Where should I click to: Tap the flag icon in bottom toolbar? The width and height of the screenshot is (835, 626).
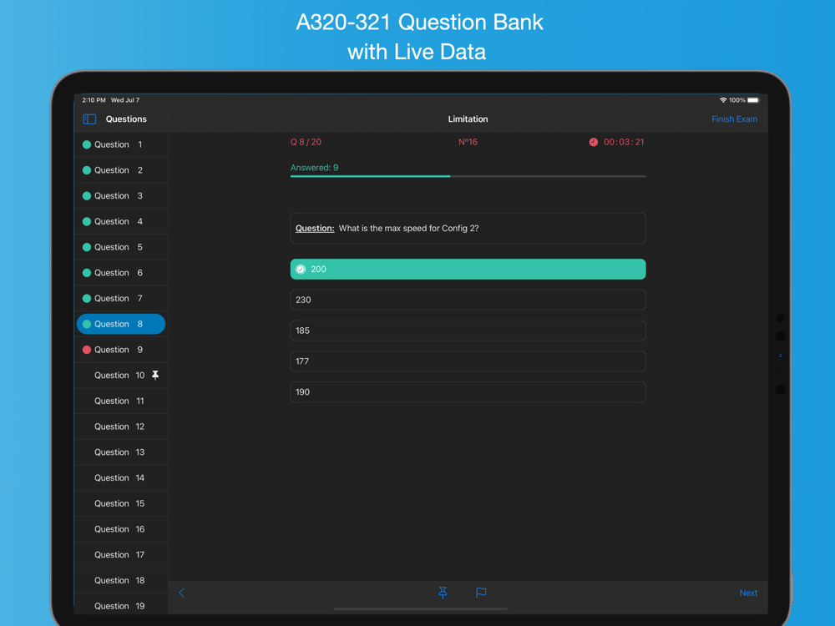point(481,593)
